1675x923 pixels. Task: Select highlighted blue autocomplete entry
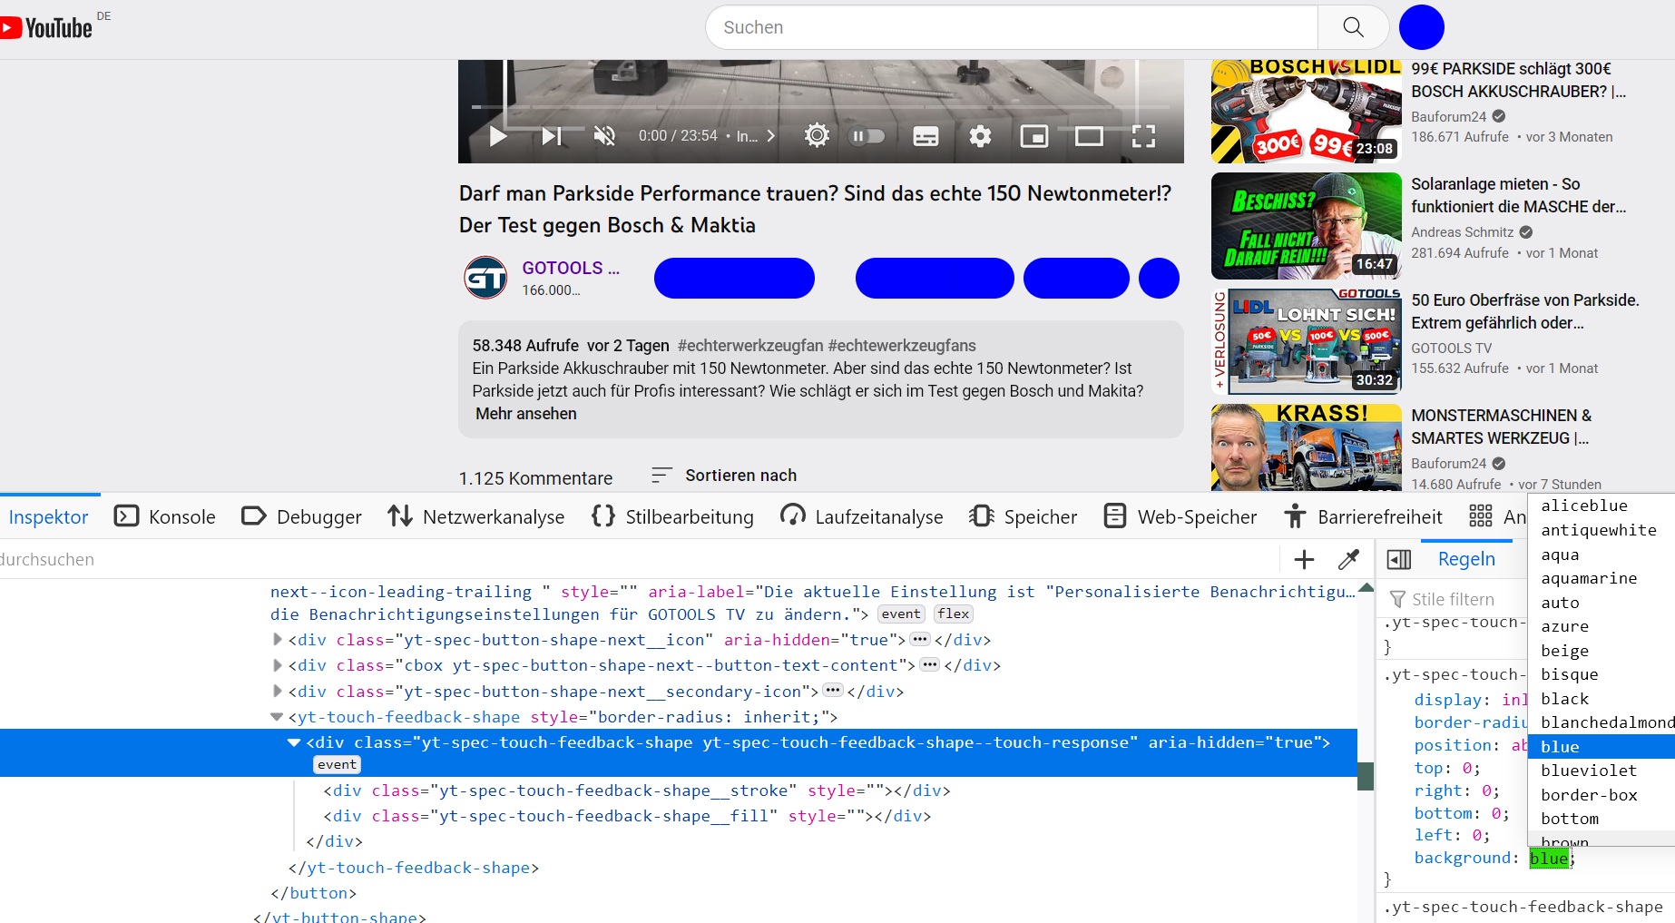click(x=1602, y=747)
